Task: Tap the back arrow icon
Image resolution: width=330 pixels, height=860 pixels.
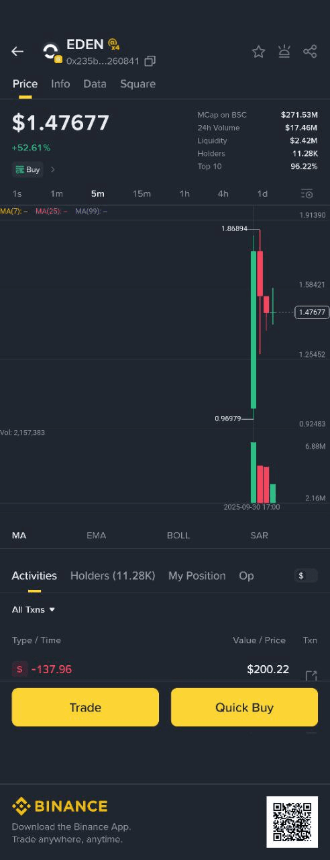Action: click(x=17, y=51)
